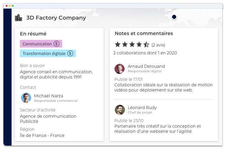Click the third rating star

[x=132, y=44]
